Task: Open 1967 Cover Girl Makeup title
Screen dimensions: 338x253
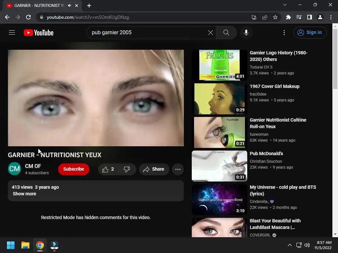Action: pos(275,86)
